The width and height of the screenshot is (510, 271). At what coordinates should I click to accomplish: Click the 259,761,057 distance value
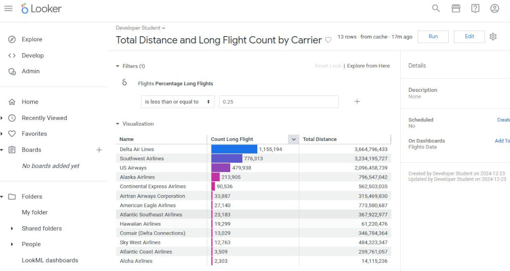click(x=374, y=252)
